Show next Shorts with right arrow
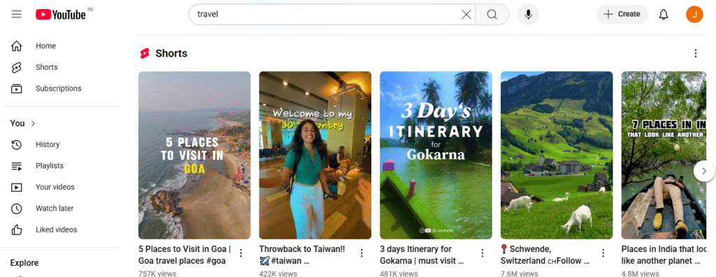The image size is (716, 277). [x=703, y=172]
